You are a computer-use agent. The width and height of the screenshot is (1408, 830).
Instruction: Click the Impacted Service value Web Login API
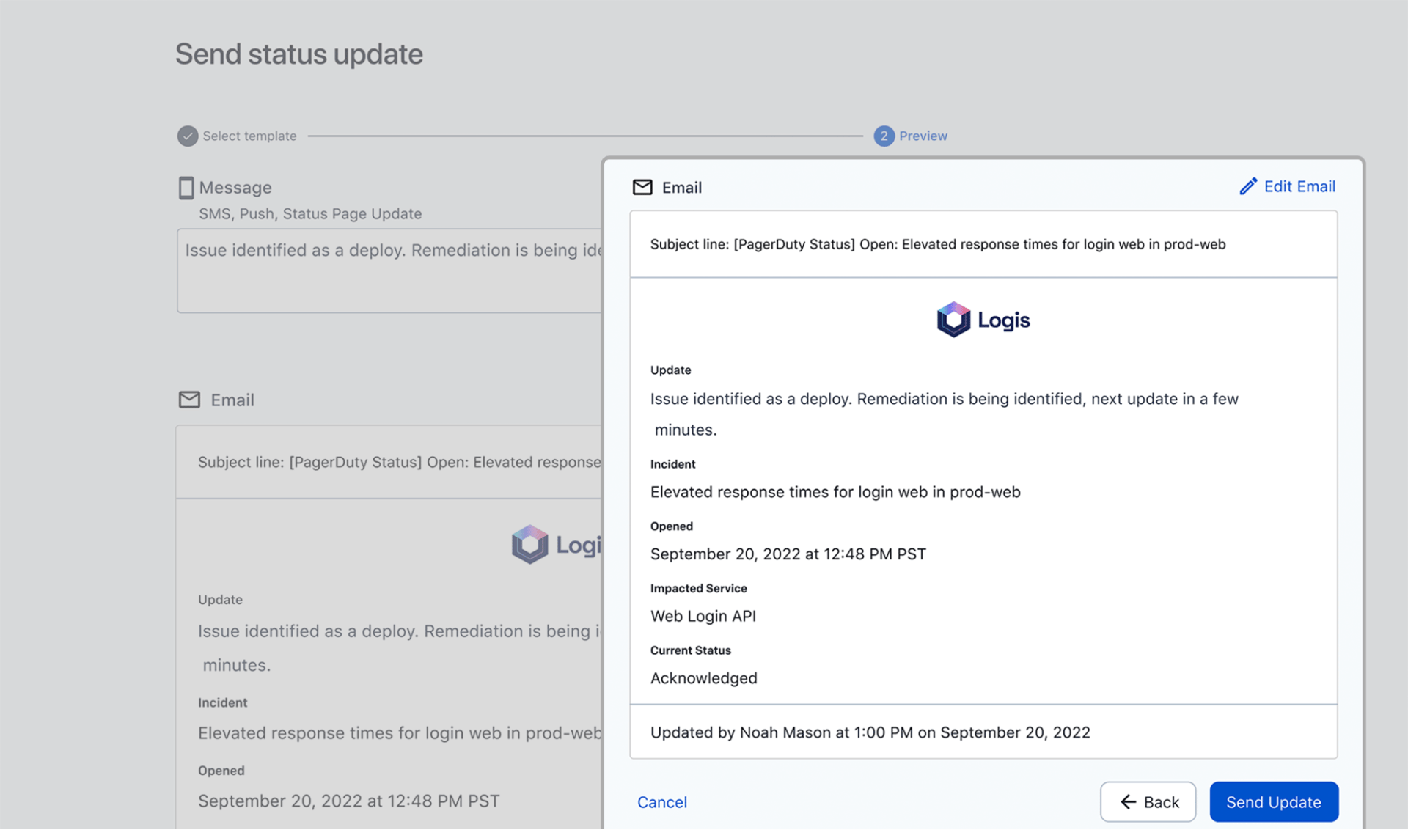703,616
